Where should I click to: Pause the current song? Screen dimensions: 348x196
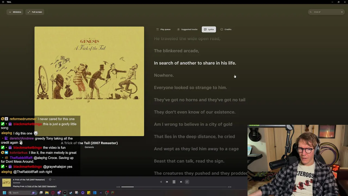point(174,182)
